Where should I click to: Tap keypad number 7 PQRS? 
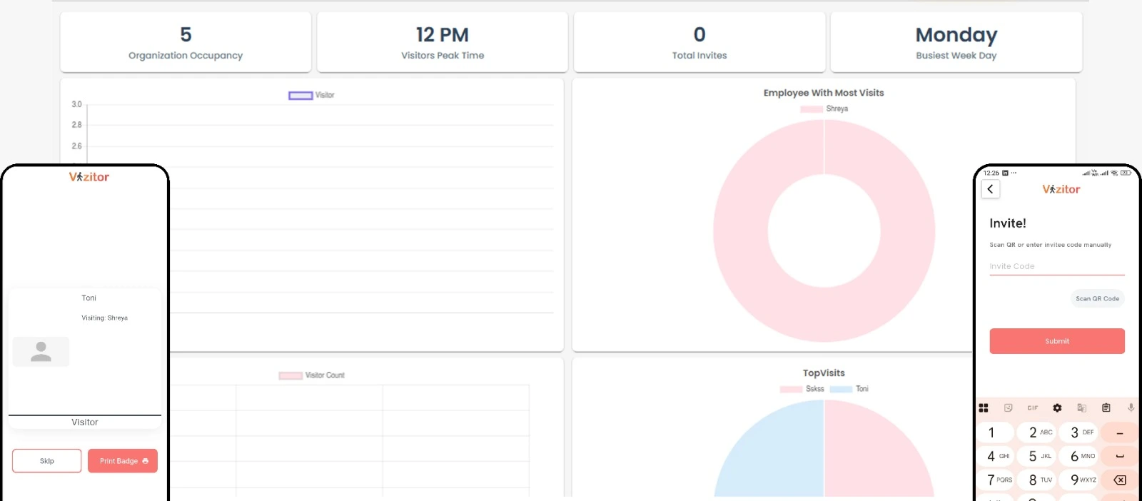[x=996, y=480]
